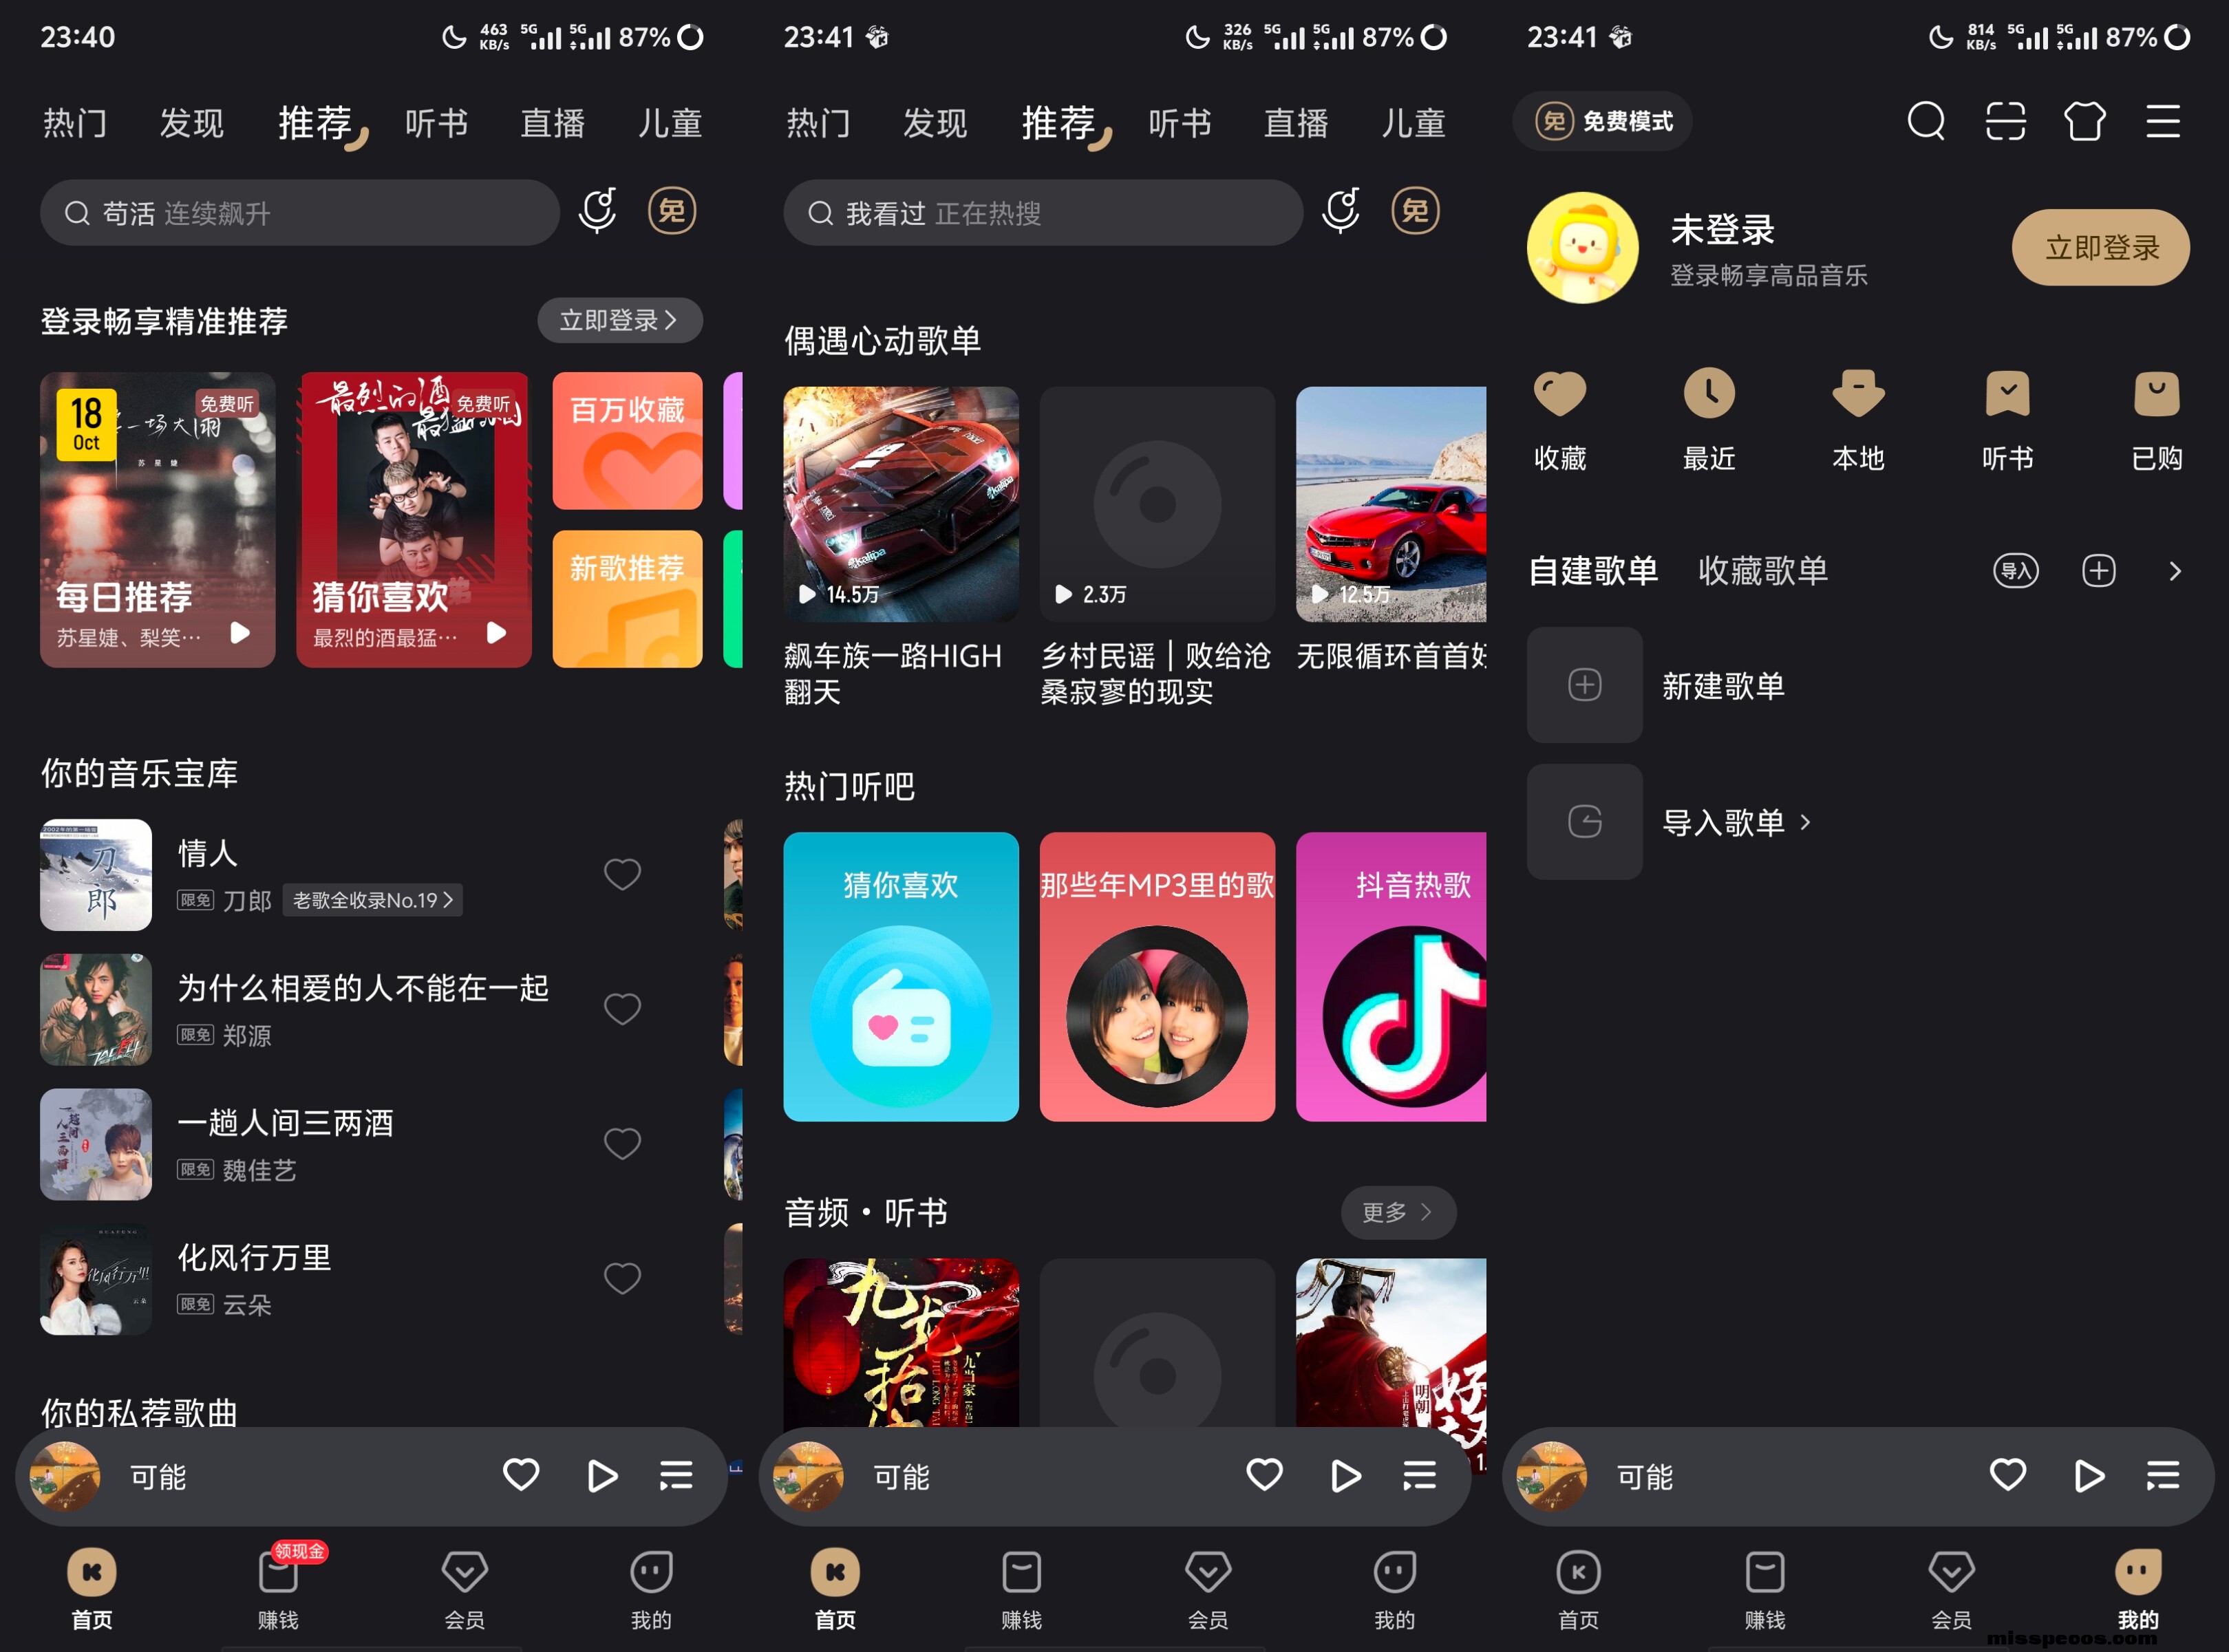Expand the playlists section chevron arrow

click(2174, 571)
